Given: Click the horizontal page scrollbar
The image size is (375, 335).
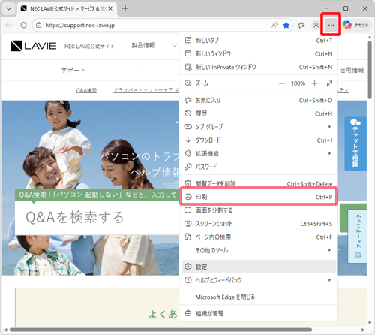Looking at the screenshot, I should [x=160, y=330].
